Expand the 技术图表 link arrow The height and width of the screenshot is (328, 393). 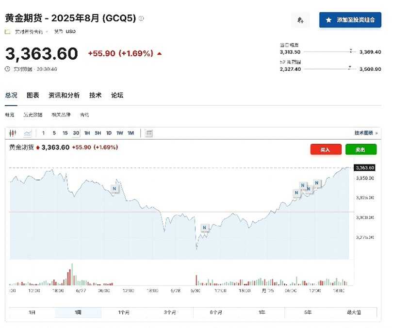point(377,133)
